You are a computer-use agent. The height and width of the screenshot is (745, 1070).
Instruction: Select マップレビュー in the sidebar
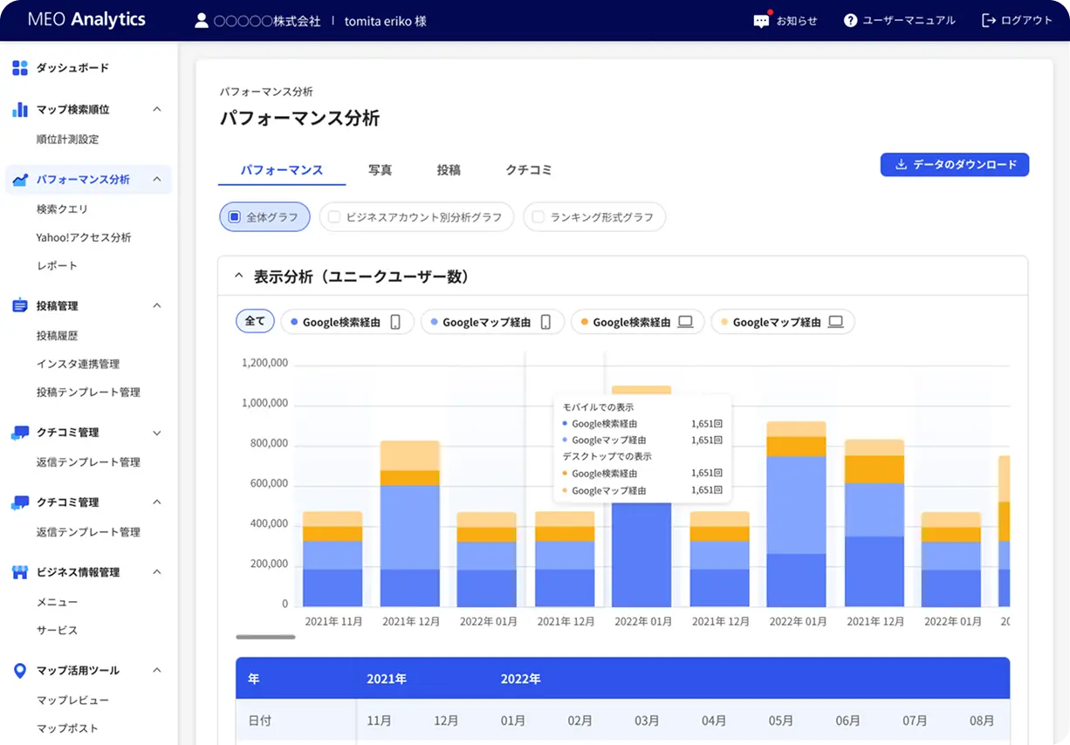(x=72, y=701)
